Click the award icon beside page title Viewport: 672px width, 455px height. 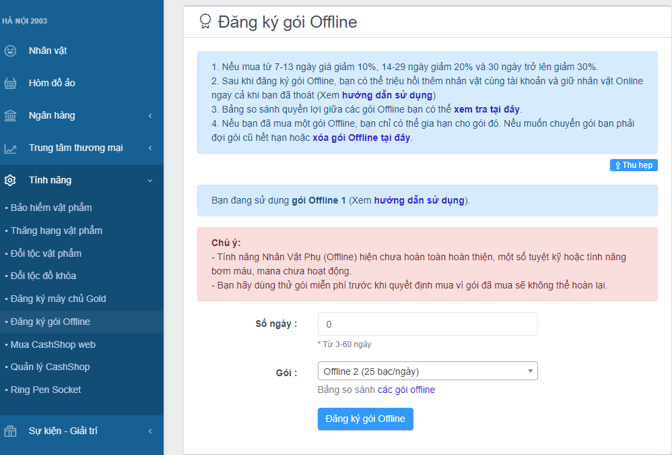point(205,22)
